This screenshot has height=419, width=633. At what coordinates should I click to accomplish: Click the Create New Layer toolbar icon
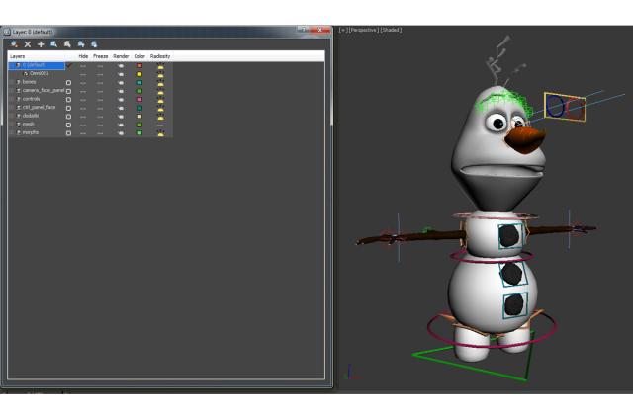pos(14,44)
